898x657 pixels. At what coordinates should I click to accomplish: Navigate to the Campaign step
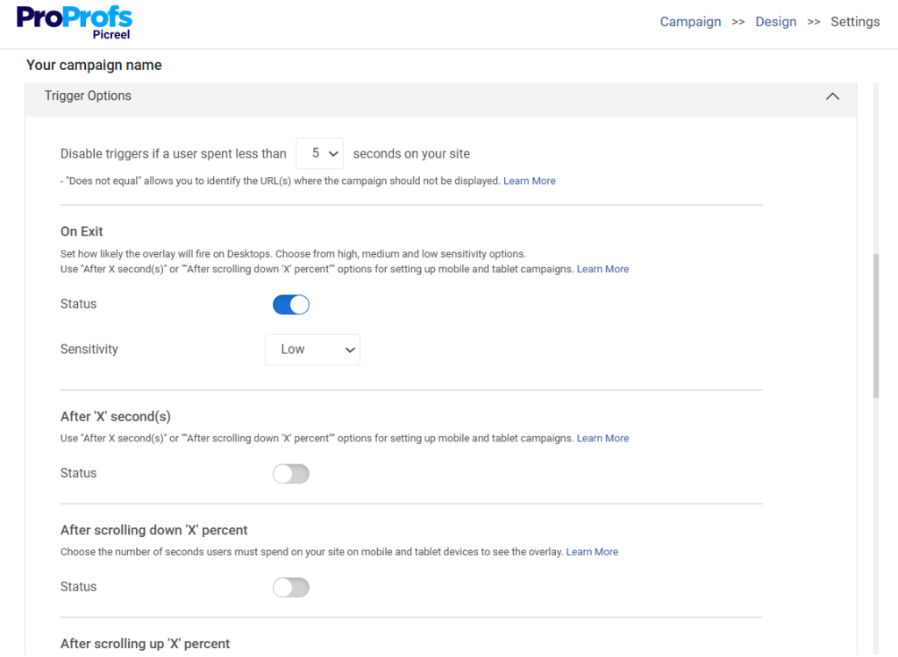point(690,21)
